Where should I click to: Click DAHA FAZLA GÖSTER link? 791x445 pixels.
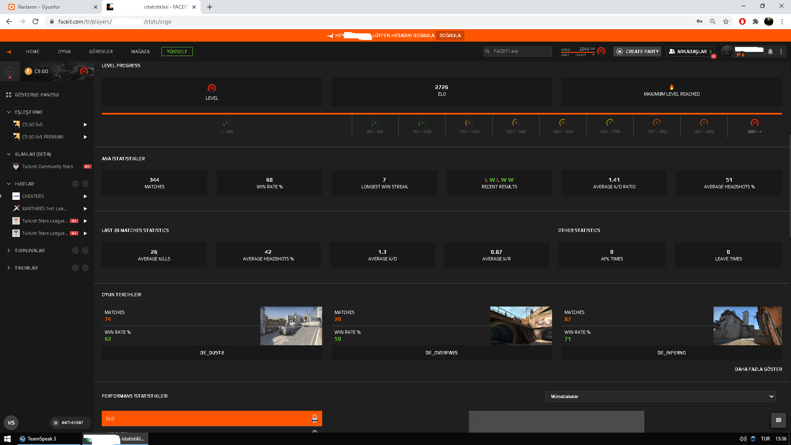pyautogui.click(x=758, y=369)
